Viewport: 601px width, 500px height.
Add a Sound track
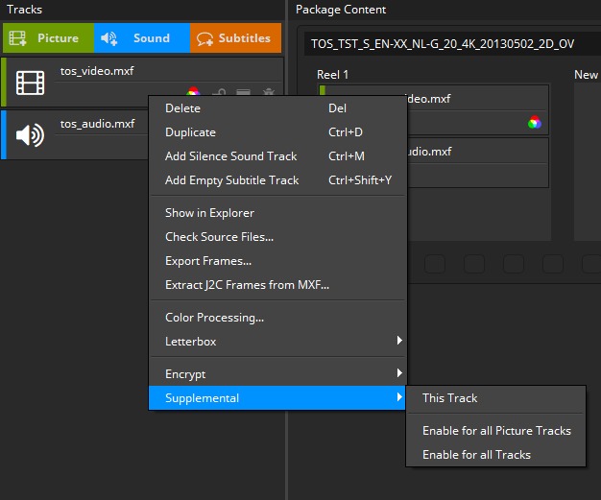point(141,38)
